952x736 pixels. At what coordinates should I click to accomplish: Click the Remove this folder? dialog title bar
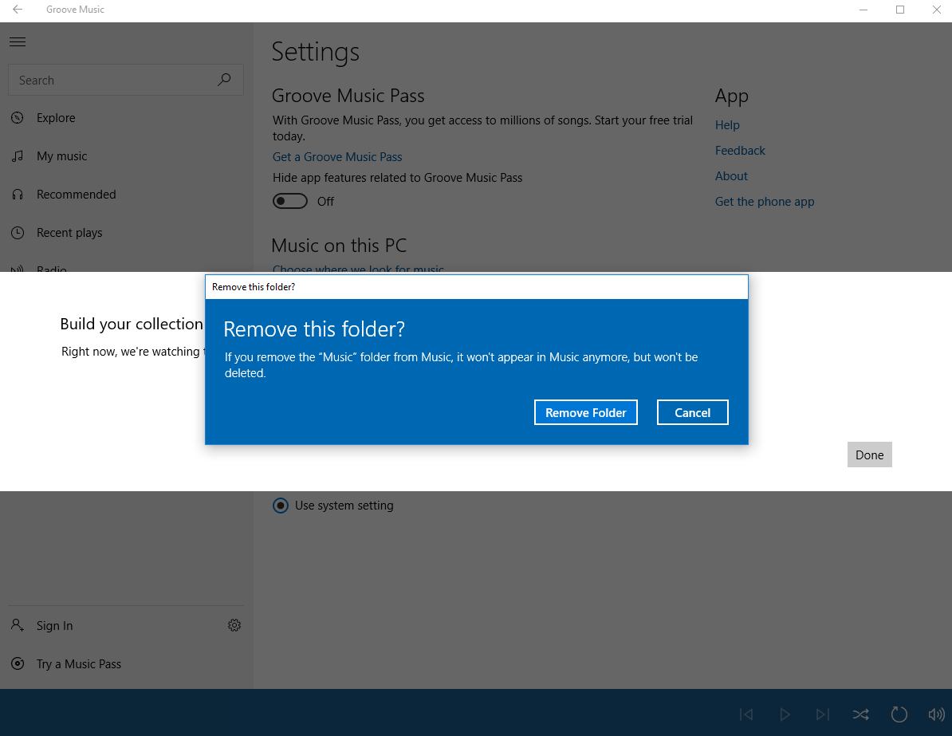coord(477,286)
